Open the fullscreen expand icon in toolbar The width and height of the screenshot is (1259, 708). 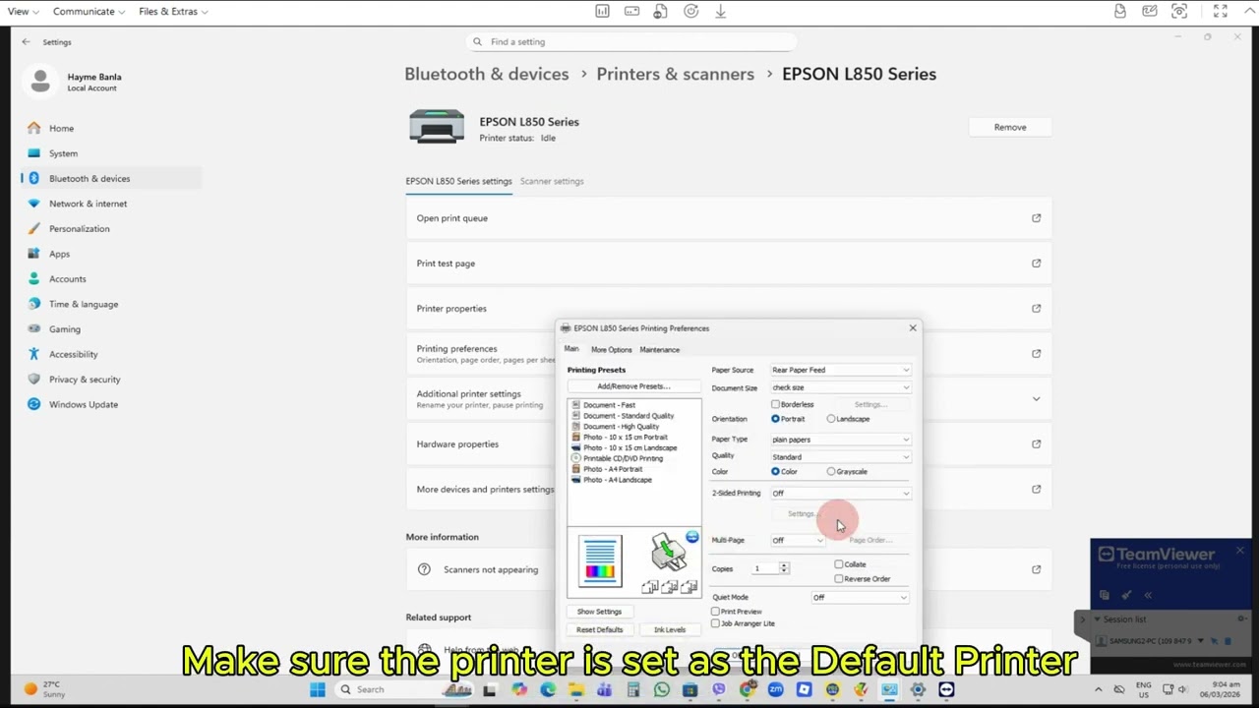[1220, 11]
